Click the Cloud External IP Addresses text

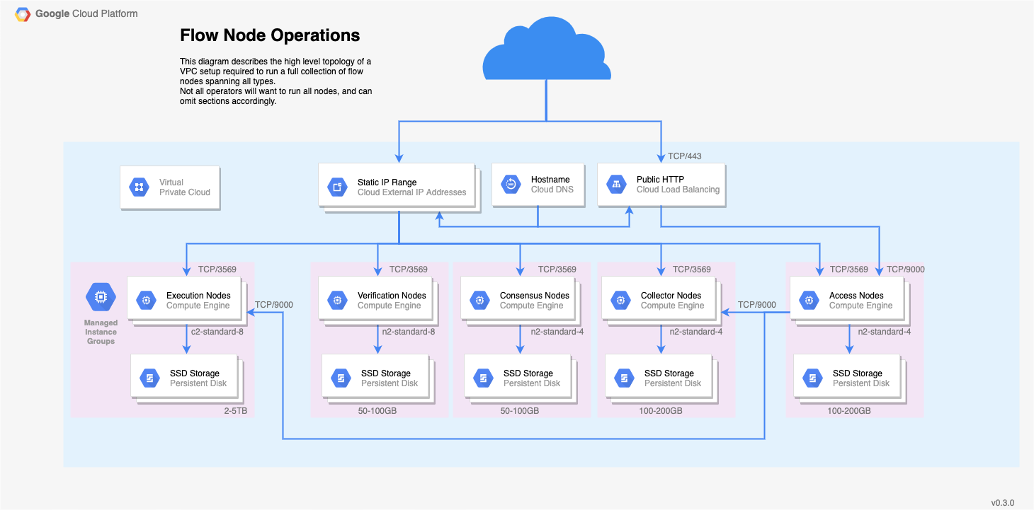coord(412,192)
